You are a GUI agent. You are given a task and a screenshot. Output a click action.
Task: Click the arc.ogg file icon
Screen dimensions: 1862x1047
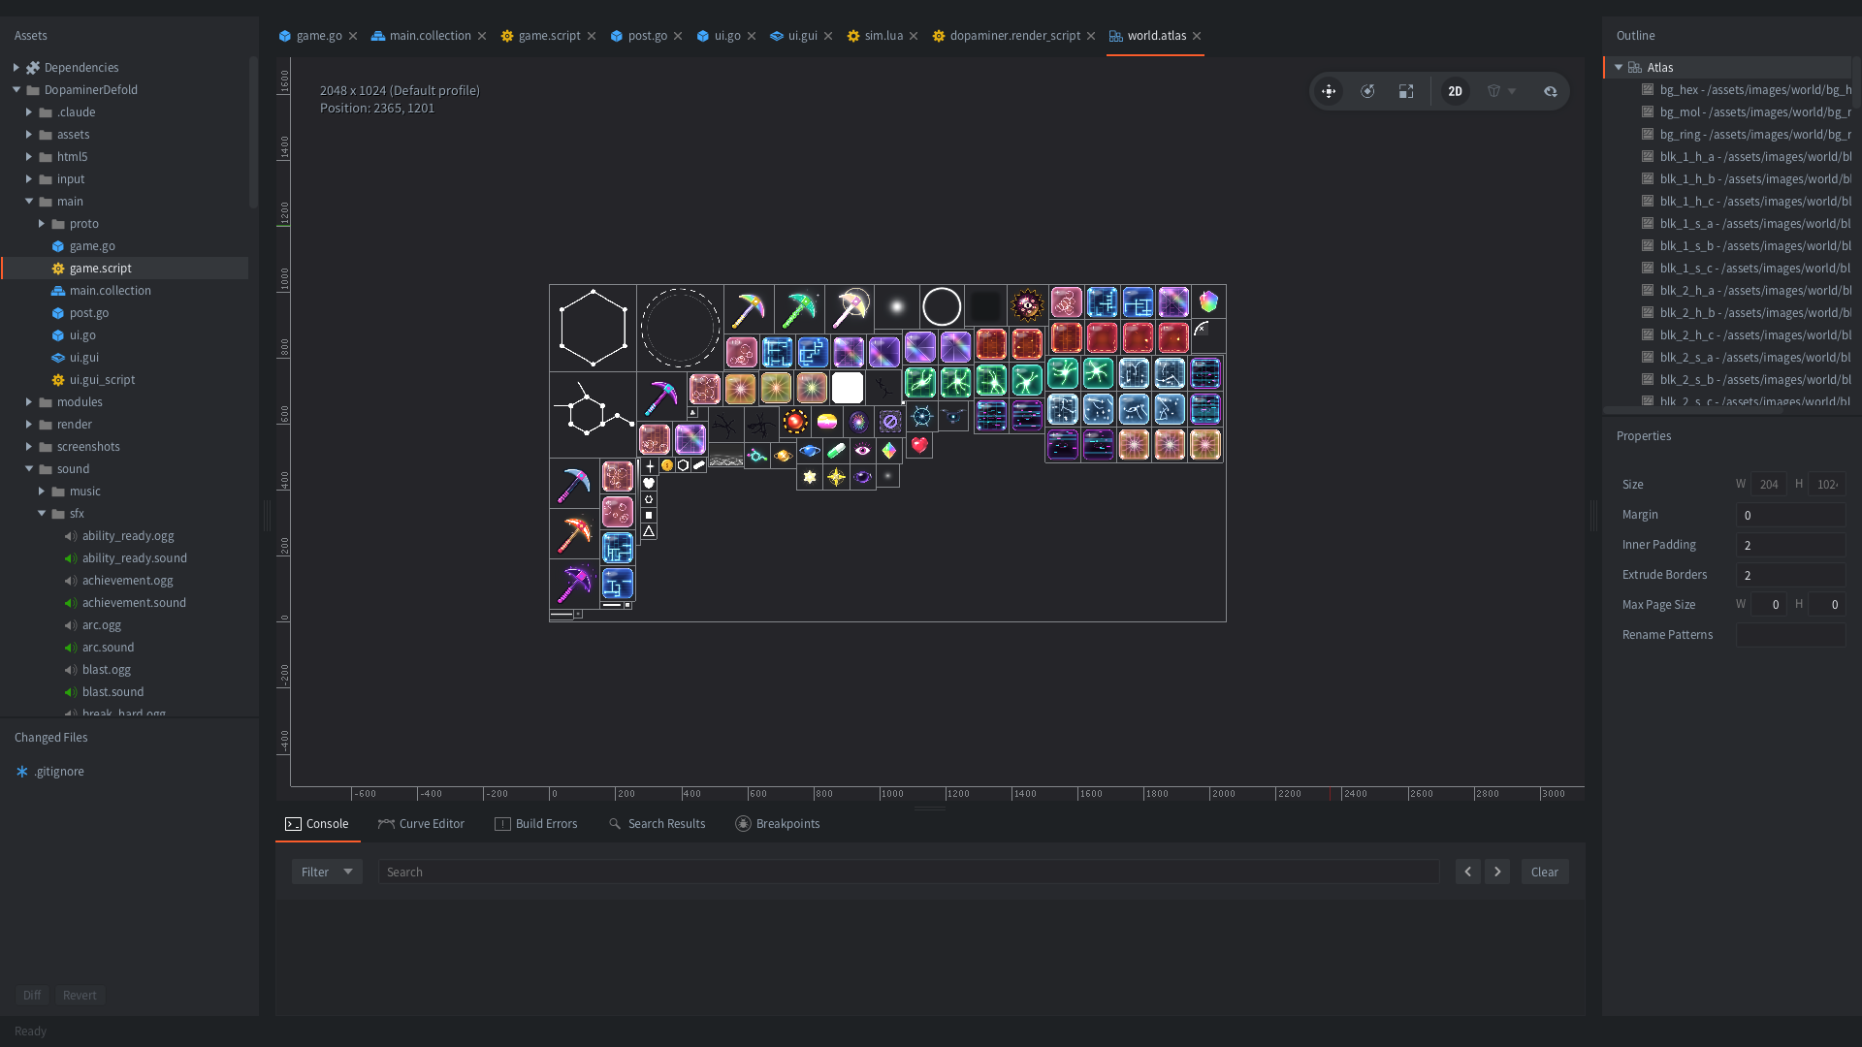click(x=71, y=624)
